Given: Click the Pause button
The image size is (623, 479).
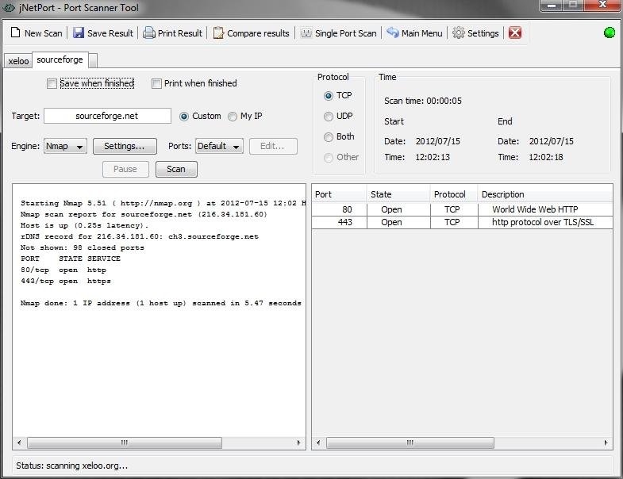Looking at the screenshot, I should [x=125, y=169].
